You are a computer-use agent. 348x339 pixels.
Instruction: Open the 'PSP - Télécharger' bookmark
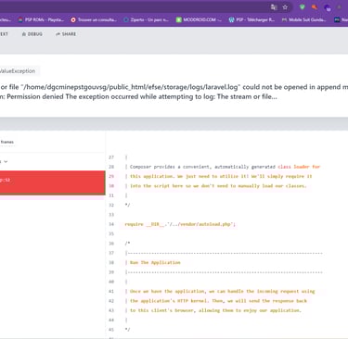[x=251, y=19]
